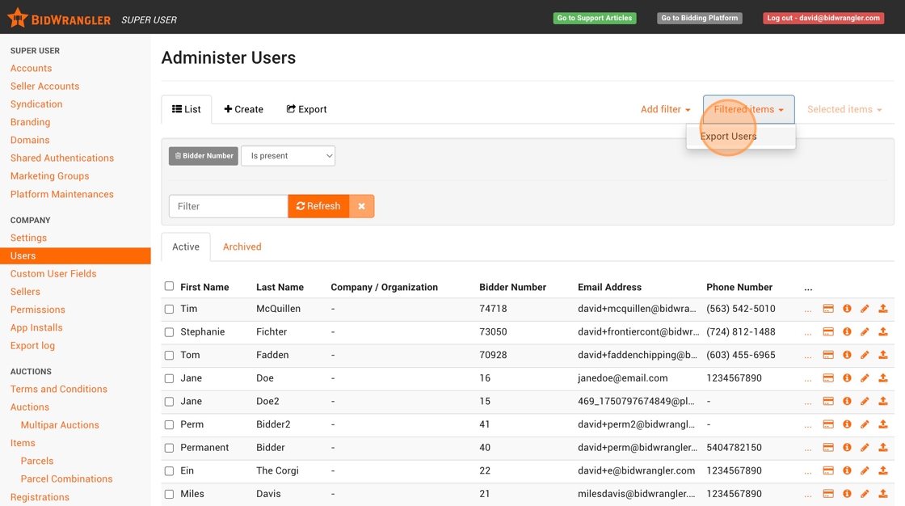Check the box for Tim McQuillen
The height and width of the screenshot is (506, 905).
click(169, 309)
